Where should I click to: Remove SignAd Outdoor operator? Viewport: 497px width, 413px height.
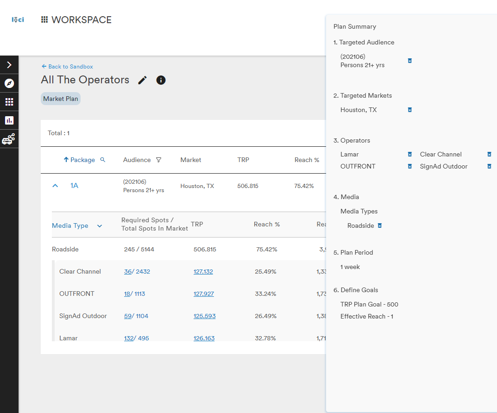tap(490, 166)
